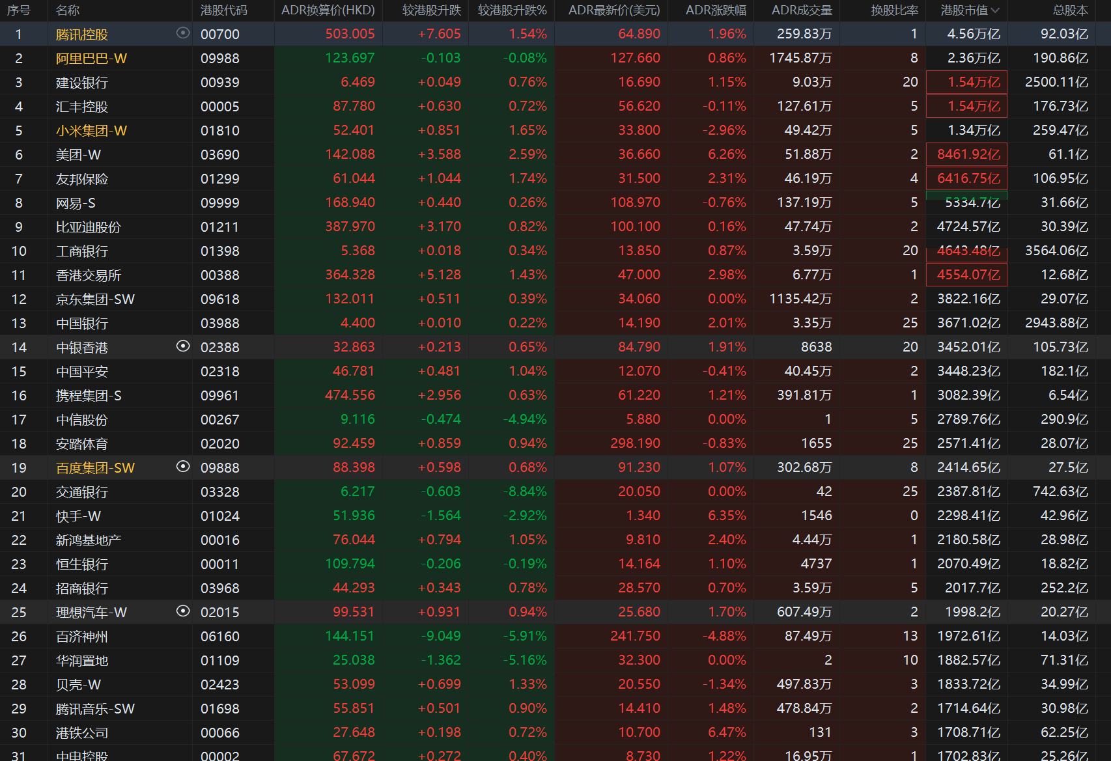Click ADR latest price 298.190
The image size is (1111, 761).
(x=635, y=443)
